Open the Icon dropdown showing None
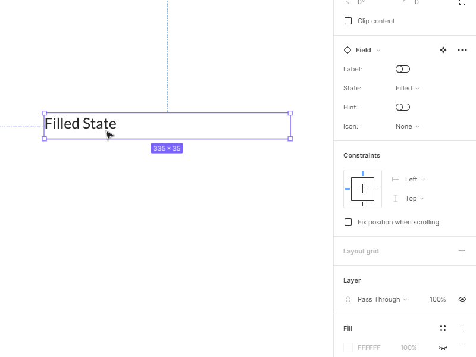This screenshot has height=357, width=476. 407,126
